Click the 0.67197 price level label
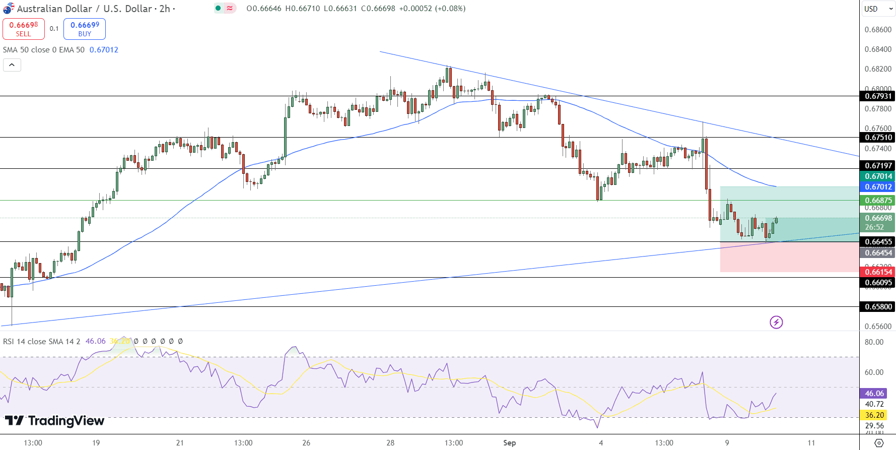This screenshot has height=450, width=896. tap(877, 166)
